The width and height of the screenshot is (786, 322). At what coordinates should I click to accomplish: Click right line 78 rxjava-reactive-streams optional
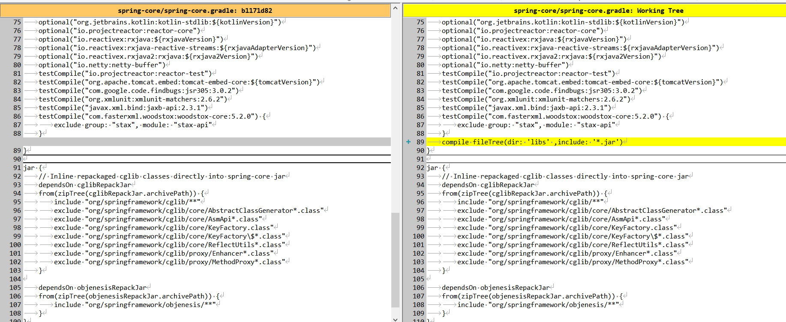pyautogui.click(x=580, y=48)
